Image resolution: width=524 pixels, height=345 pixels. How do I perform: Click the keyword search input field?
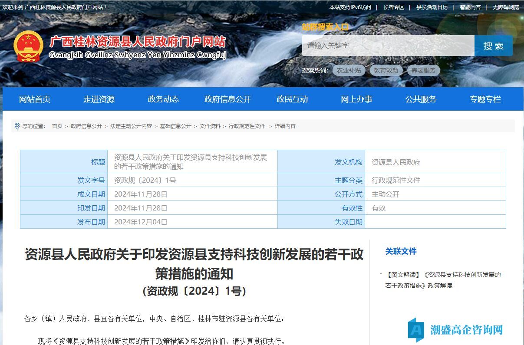(x=388, y=46)
